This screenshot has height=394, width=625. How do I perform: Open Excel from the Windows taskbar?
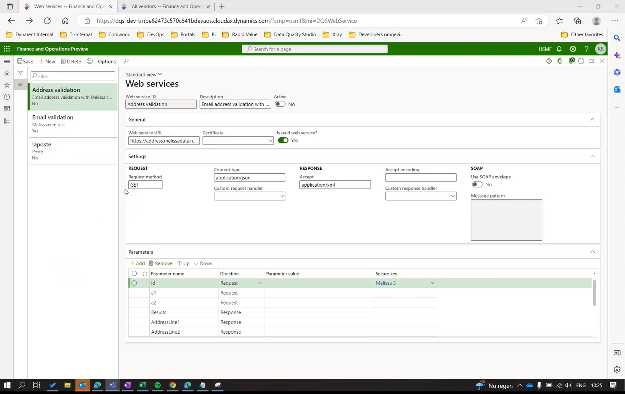coord(143,385)
